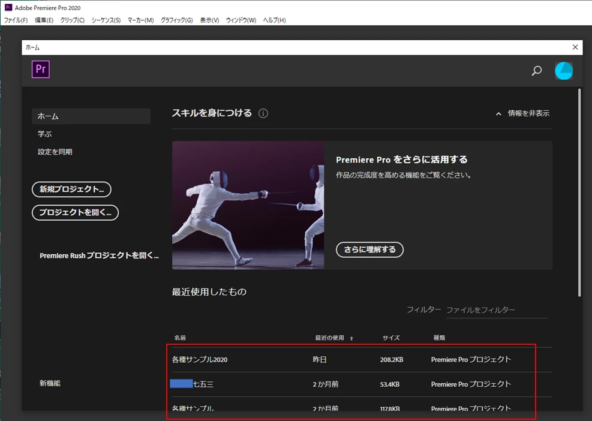Open the マーカー(M) menu
Screen dimensions: 592x421
tap(141, 20)
